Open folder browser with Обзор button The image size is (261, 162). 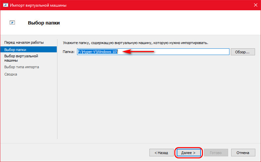[243, 52]
